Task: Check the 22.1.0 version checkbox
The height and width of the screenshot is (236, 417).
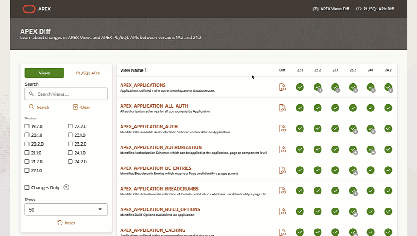Action: [27, 170]
